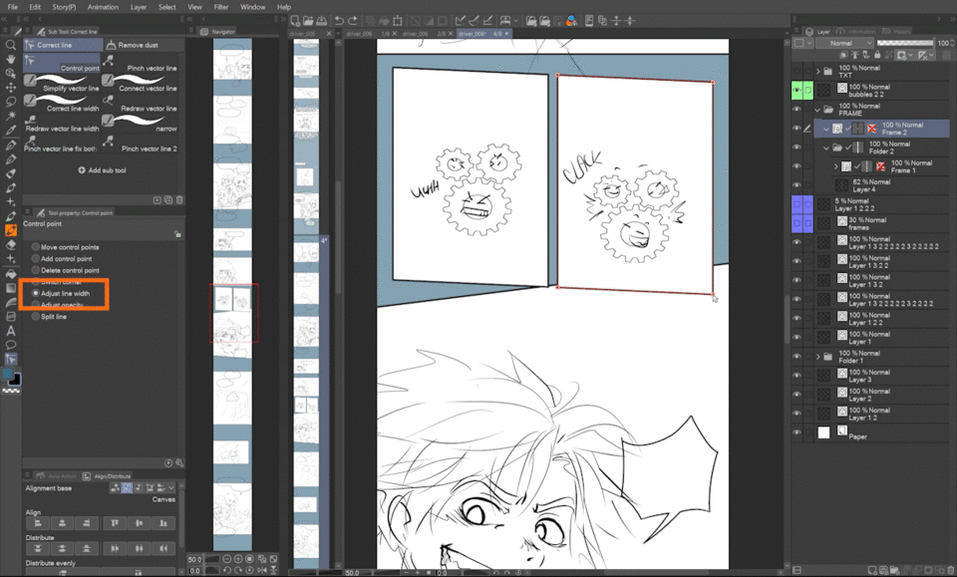Toggle visibility of Layer 4

coord(797,184)
